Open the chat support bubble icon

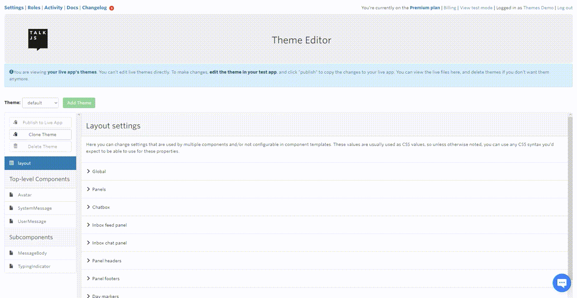coord(562,283)
